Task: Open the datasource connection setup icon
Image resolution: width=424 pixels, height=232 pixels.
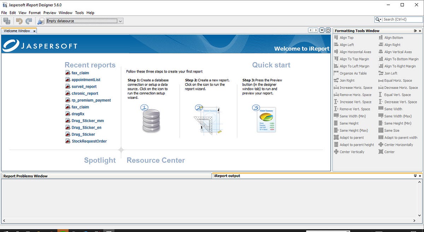Action: pos(41,21)
